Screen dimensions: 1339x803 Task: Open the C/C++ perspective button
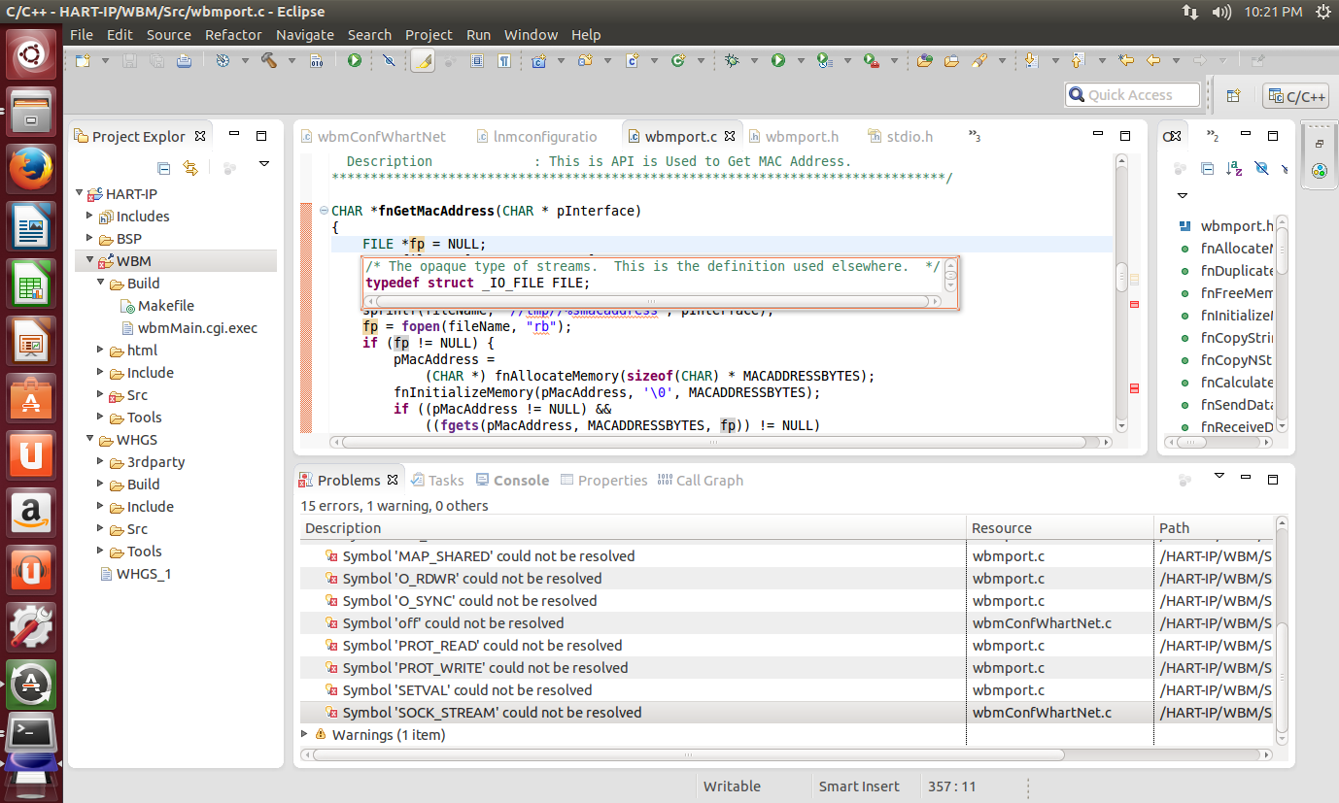pos(1295,95)
